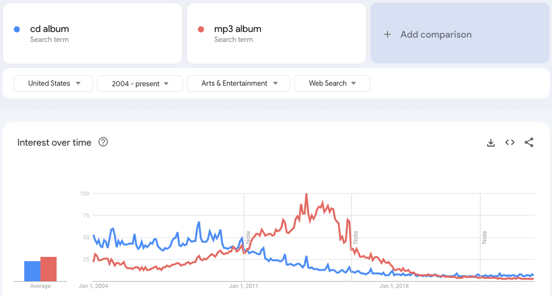
Task: Open the United States region dropdown
Action: (x=54, y=83)
